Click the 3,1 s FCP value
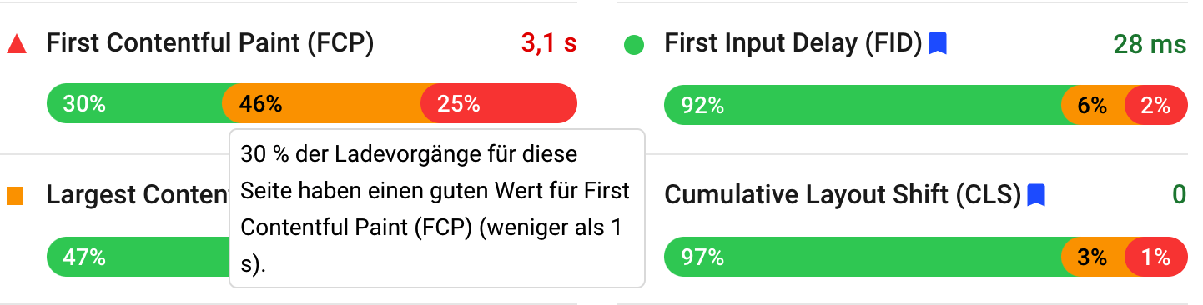 tap(547, 44)
